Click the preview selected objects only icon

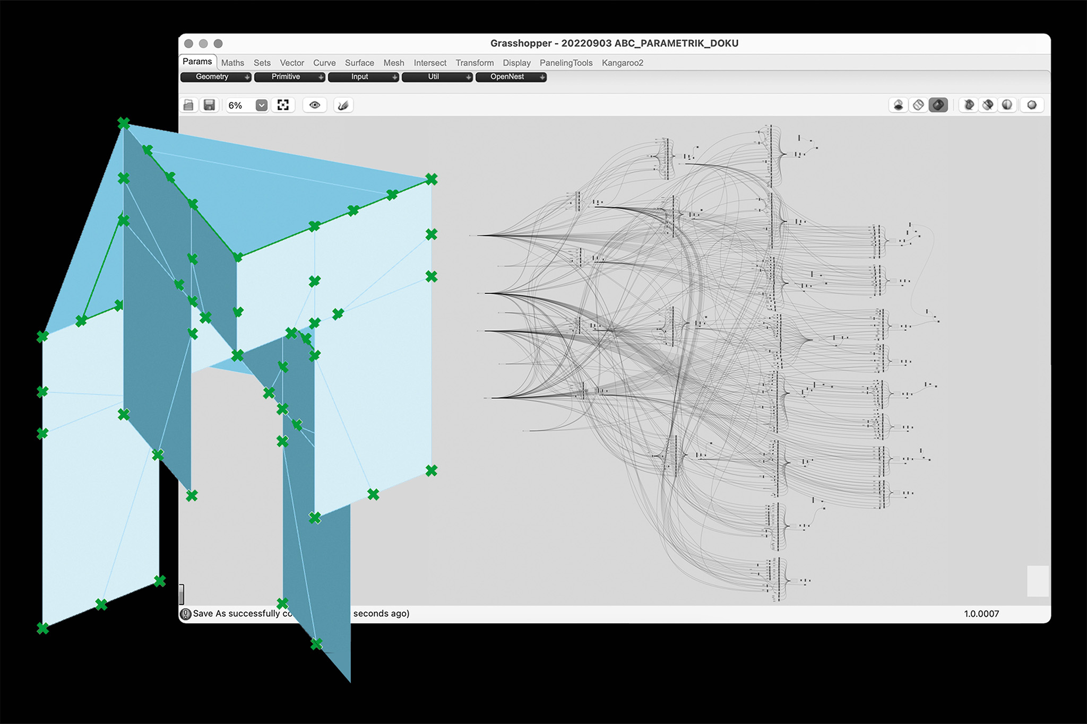tap(969, 105)
